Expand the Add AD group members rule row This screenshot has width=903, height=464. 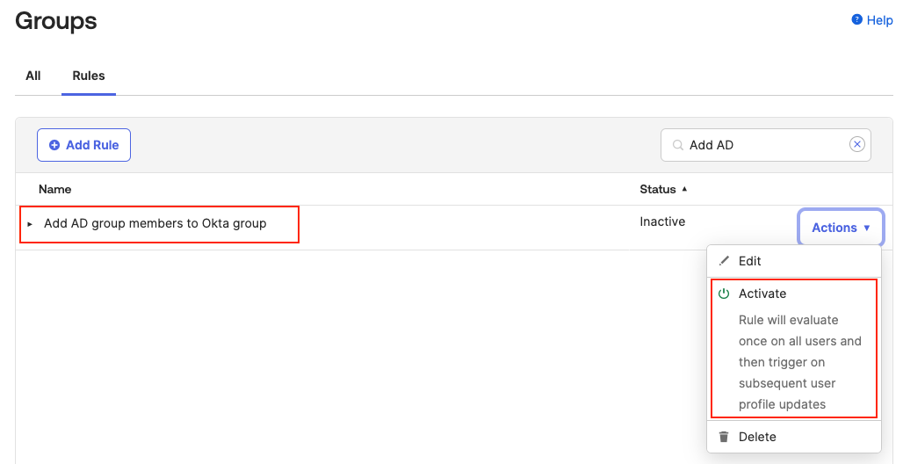pyautogui.click(x=30, y=224)
